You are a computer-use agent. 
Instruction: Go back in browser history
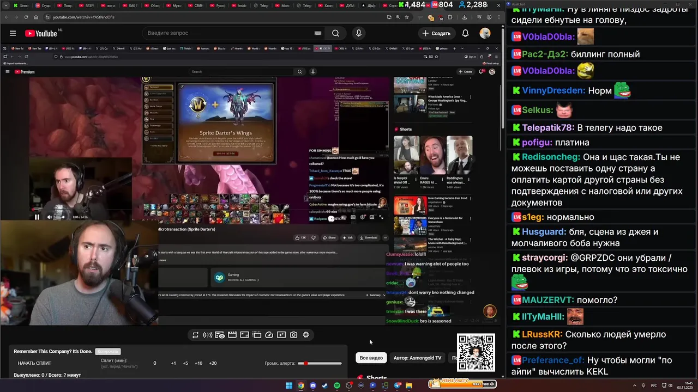pyautogui.click(x=7, y=17)
